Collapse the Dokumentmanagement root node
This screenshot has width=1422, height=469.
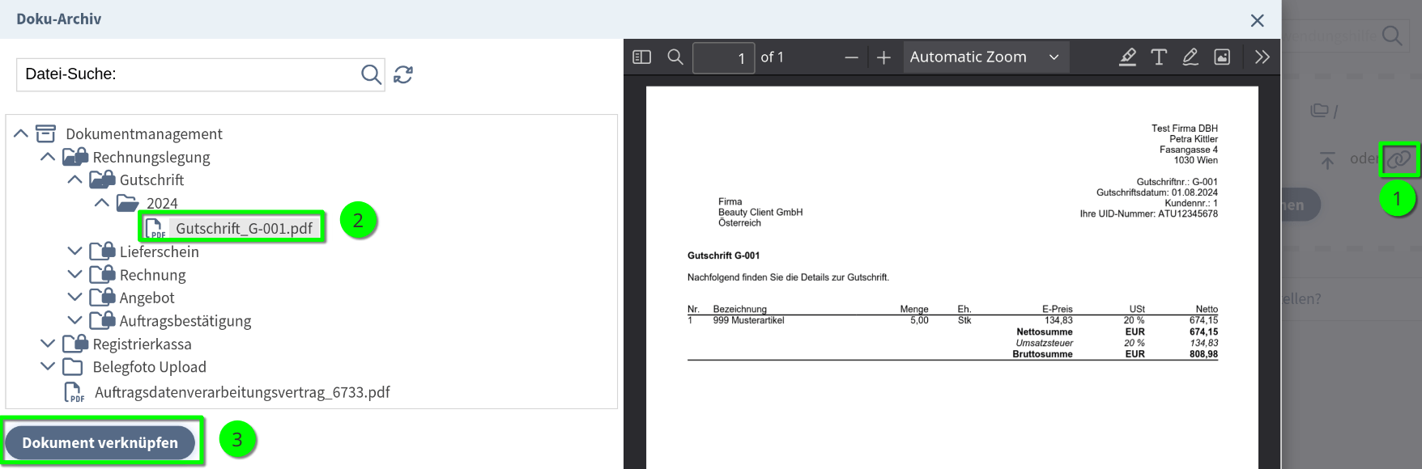coord(21,133)
